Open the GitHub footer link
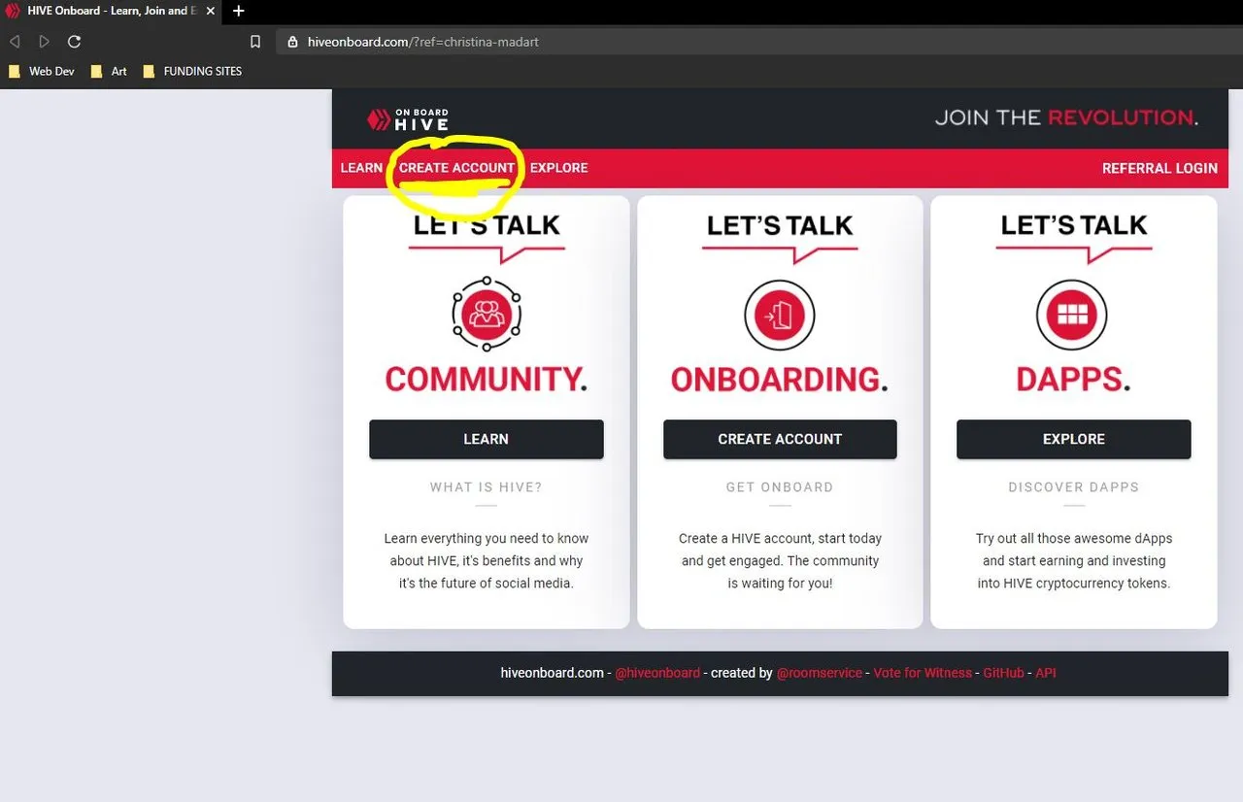This screenshot has width=1243, height=802. click(x=1003, y=673)
